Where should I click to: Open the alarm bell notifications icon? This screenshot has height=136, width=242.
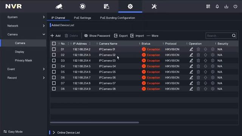pyautogui.click(x=217, y=6)
